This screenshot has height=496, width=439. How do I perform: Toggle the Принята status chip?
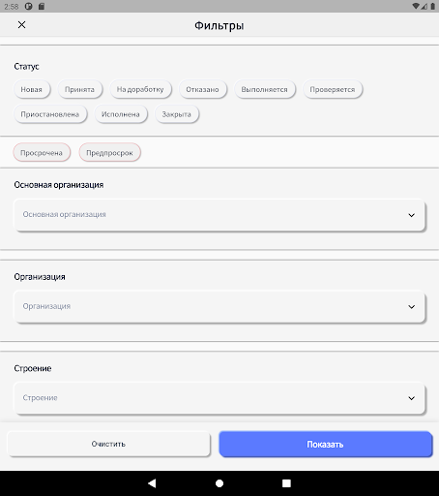pos(79,89)
